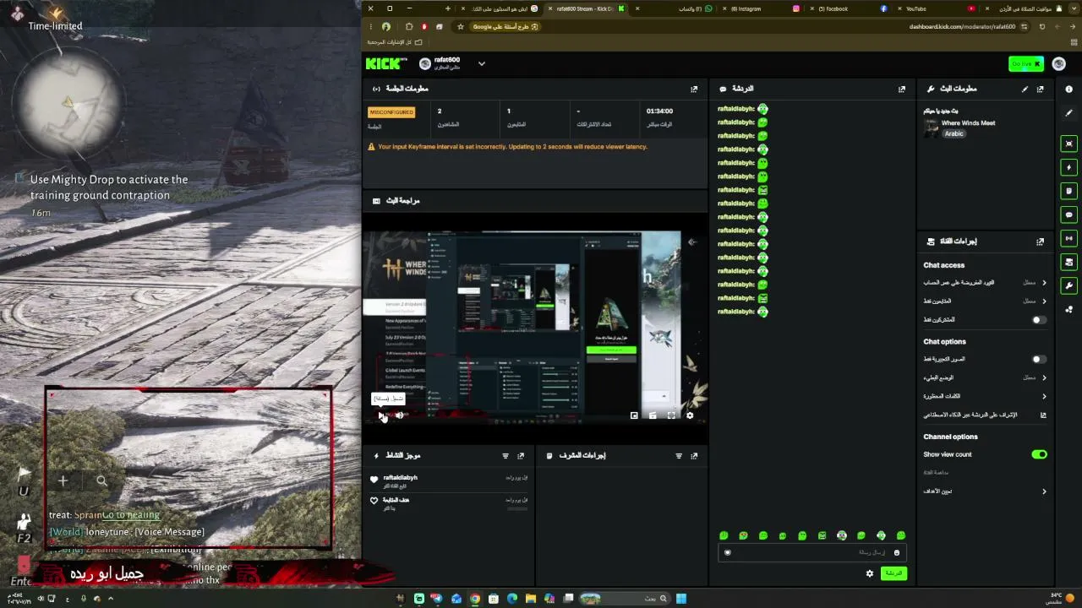Expand the account age restriction setting
Screen dimensions: 1082x608
(x=986, y=283)
